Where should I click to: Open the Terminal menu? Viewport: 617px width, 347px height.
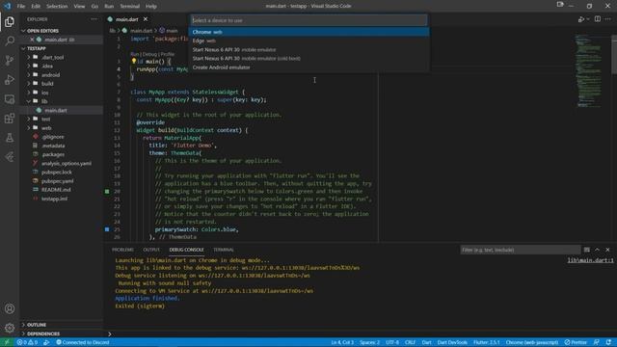tap(129, 6)
